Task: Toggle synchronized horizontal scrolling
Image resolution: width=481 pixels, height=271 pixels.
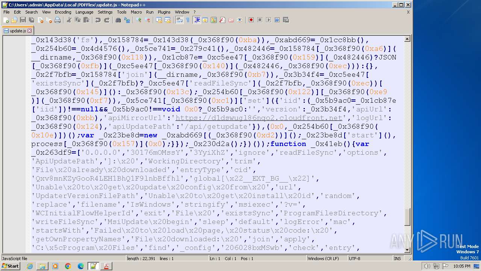Action: [167, 20]
